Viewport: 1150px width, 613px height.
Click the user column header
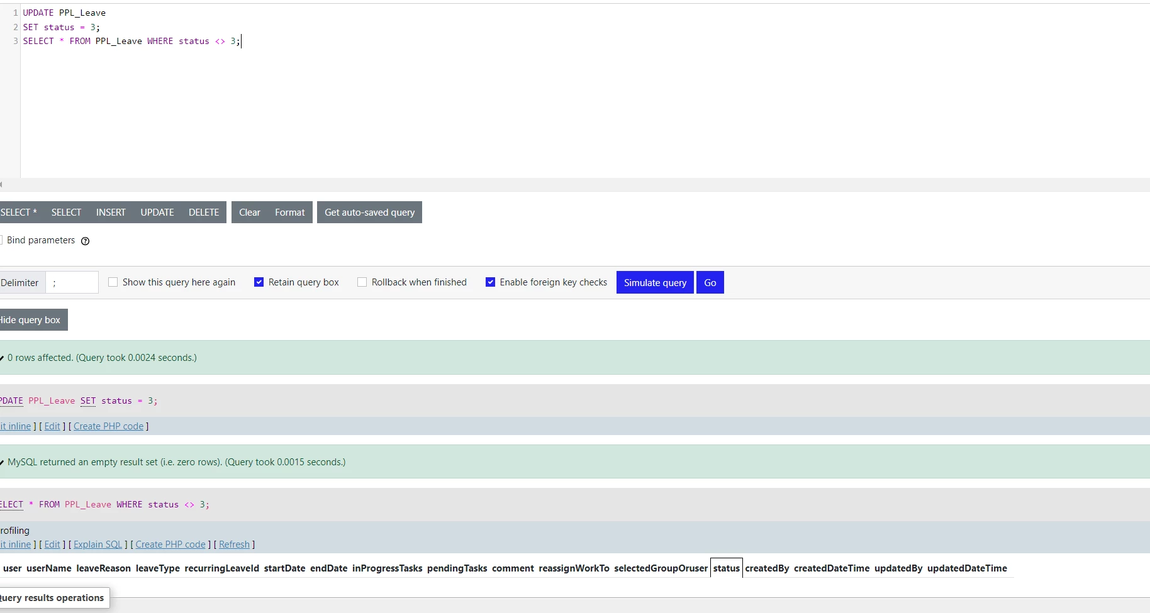click(12, 568)
